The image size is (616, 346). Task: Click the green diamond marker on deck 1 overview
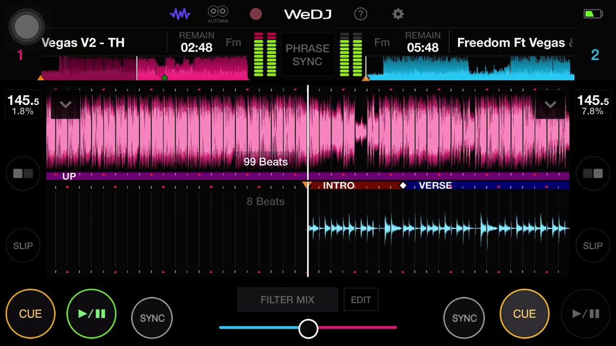[165, 77]
